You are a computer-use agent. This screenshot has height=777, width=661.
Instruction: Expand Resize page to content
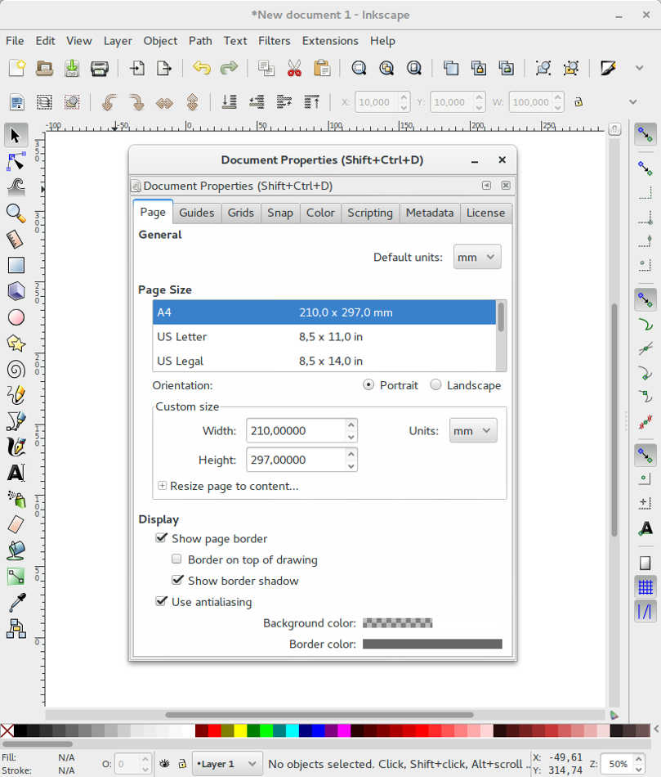click(x=162, y=486)
